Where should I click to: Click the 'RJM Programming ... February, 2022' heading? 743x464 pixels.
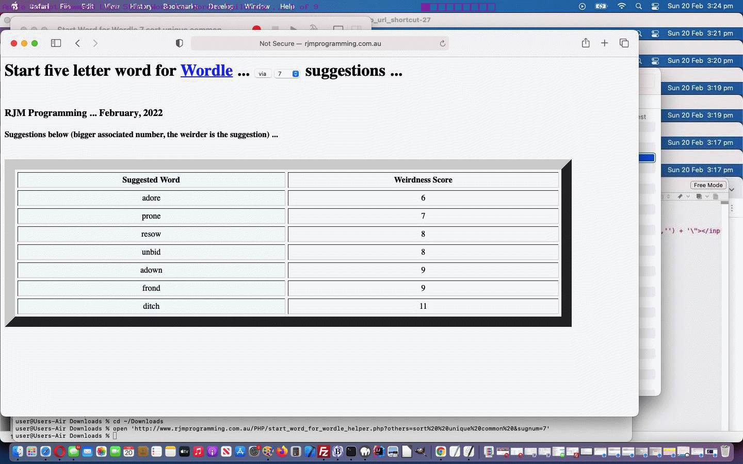(84, 113)
